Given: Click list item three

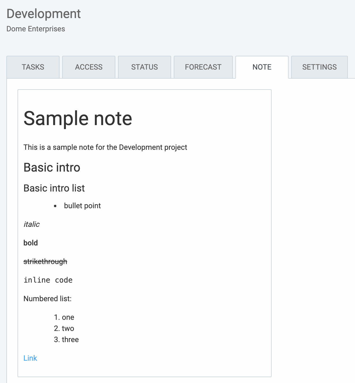Looking at the screenshot, I should (x=66, y=339).
